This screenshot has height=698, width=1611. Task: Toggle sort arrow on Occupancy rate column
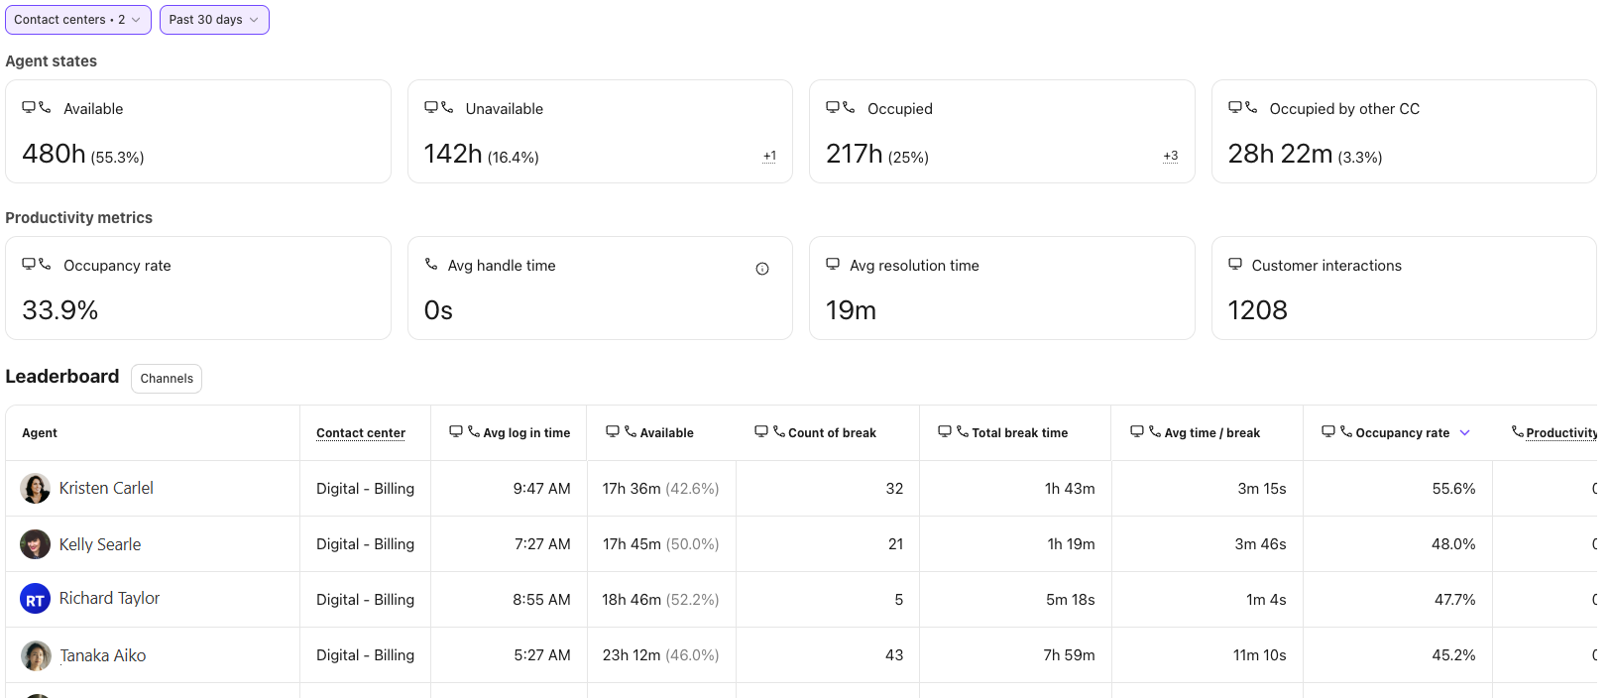pyautogui.click(x=1465, y=433)
